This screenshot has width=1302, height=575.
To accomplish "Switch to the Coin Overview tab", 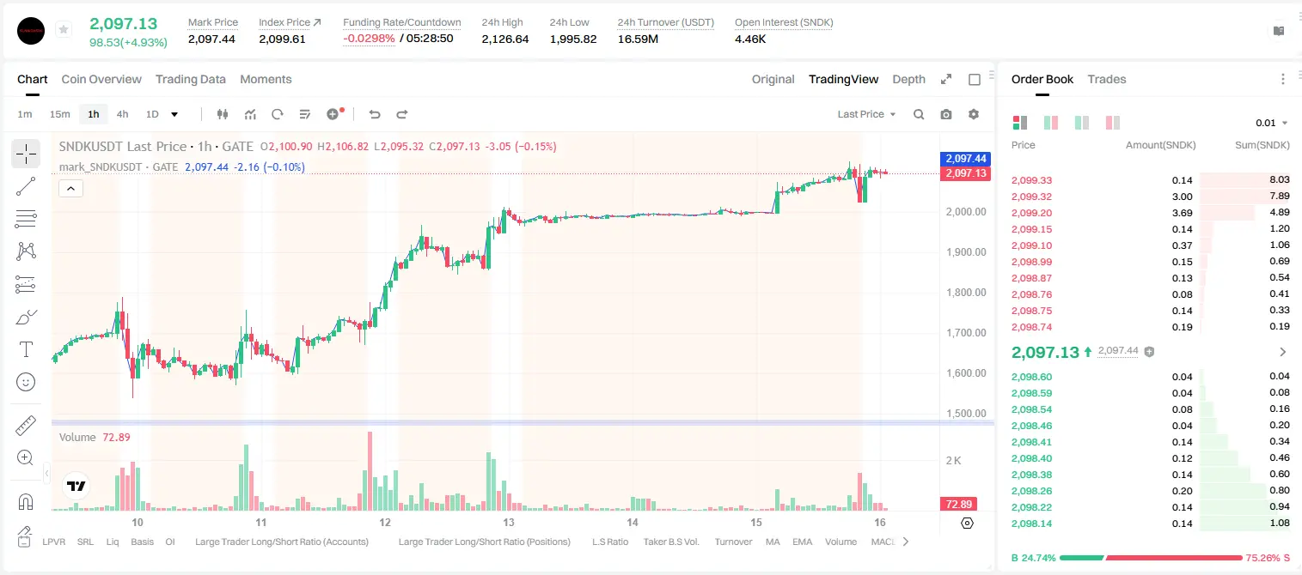I will tap(101, 79).
